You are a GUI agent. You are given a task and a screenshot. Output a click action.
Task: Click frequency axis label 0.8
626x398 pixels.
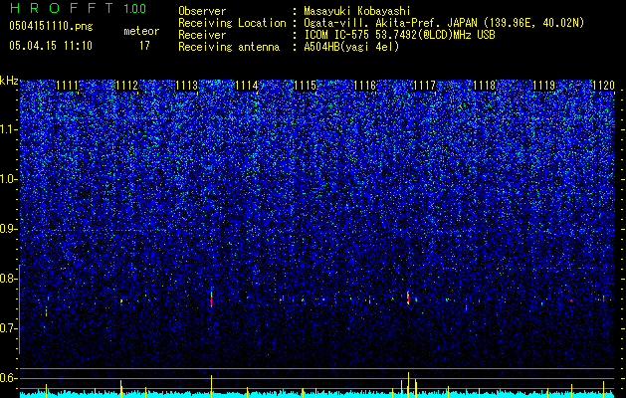(x=9, y=279)
